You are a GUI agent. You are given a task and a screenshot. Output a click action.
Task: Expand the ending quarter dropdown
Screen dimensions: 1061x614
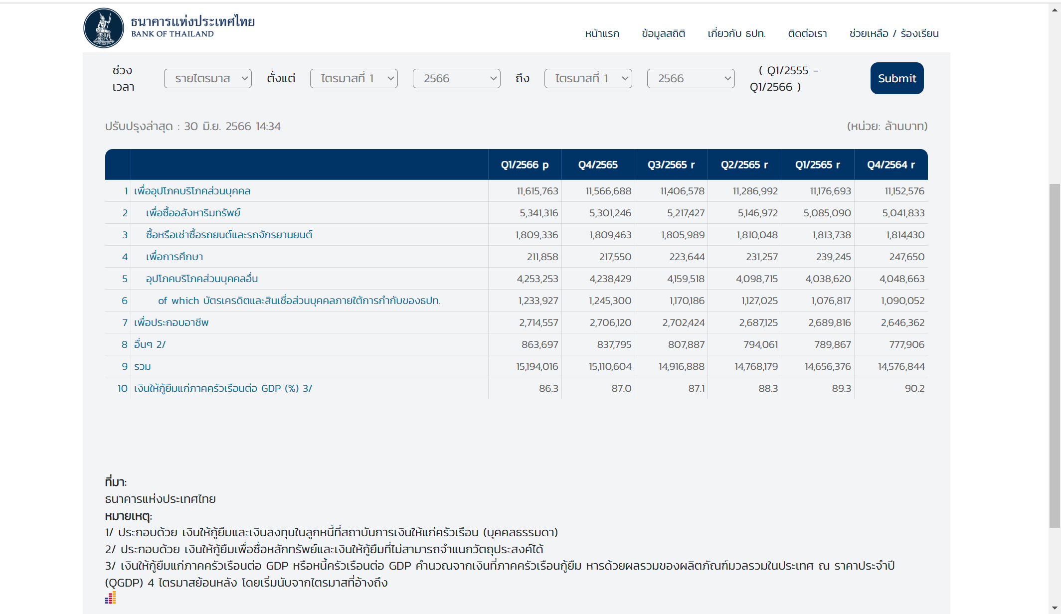coord(588,78)
